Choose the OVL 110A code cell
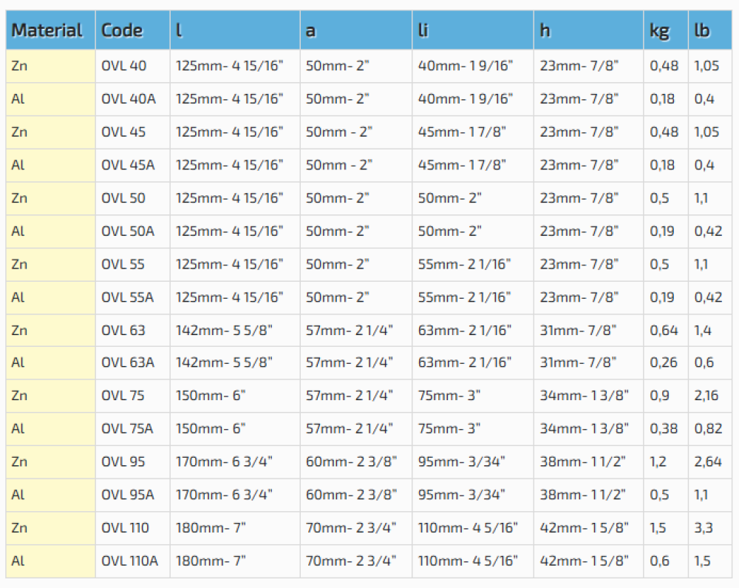 [x=129, y=561]
